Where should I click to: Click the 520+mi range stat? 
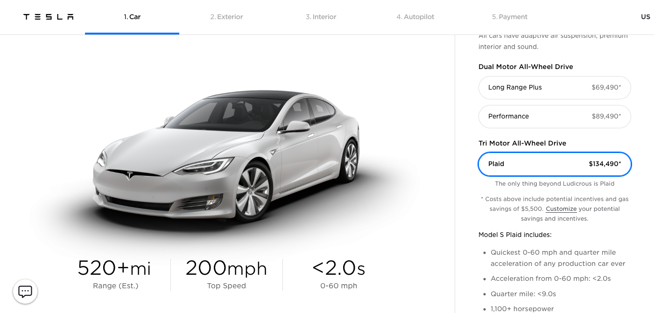point(114,274)
